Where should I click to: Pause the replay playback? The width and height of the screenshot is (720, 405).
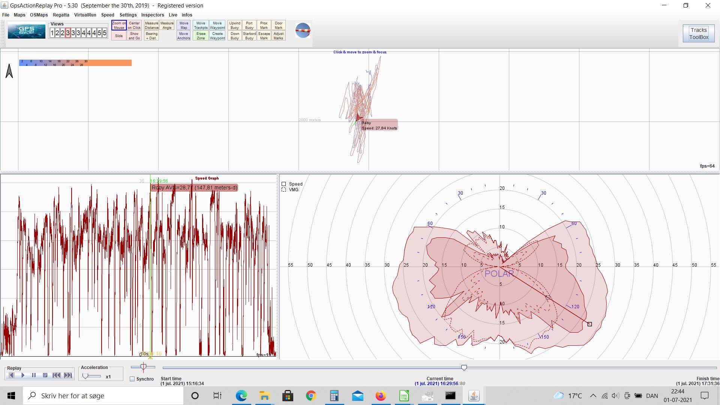pyautogui.click(x=34, y=375)
